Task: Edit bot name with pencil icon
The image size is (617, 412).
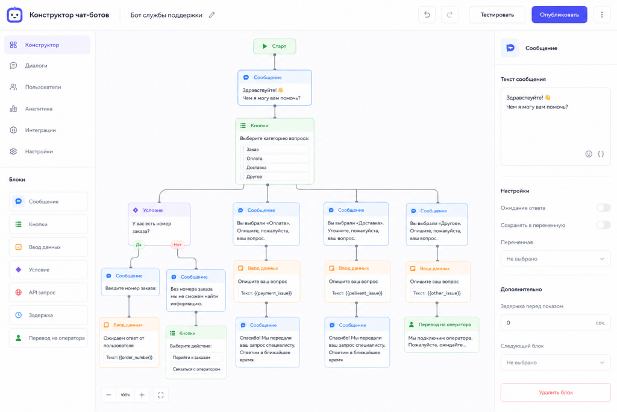Action: pos(211,15)
